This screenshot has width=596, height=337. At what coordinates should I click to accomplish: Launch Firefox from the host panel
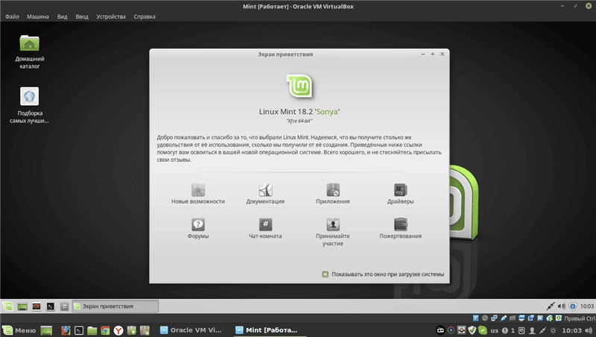point(66,330)
